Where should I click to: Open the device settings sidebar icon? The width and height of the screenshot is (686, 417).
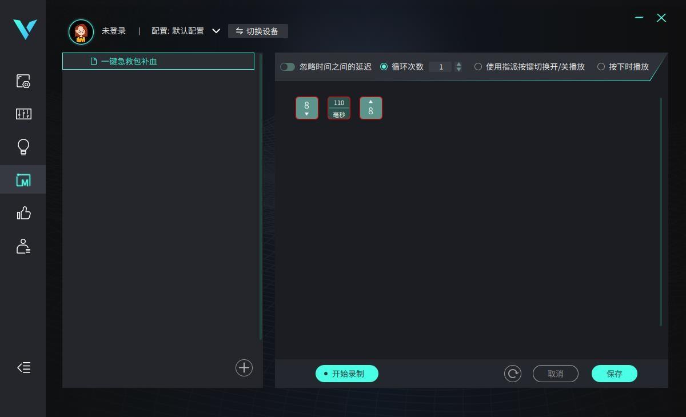click(23, 81)
